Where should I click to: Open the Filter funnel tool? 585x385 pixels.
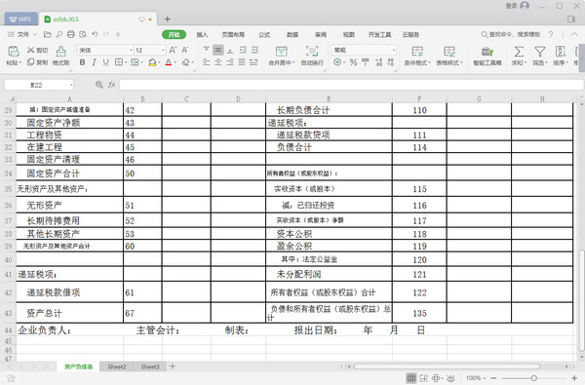coord(539,52)
